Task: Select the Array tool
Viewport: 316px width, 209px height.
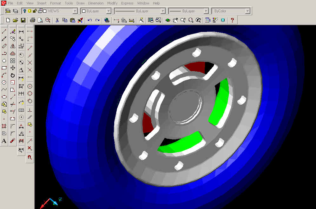Action: click(x=13, y=61)
